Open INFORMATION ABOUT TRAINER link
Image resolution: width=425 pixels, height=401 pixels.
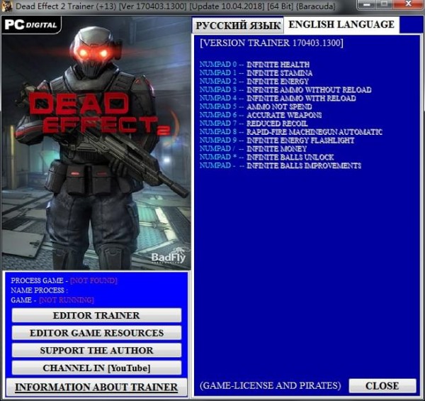click(96, 387)
